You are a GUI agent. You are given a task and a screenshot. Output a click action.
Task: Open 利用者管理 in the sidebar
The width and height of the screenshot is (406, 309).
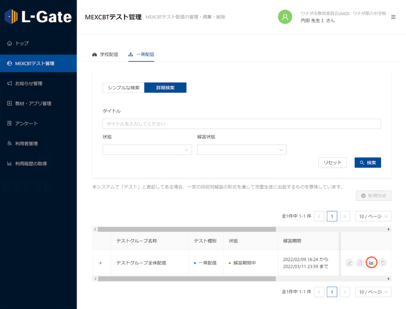38,143
